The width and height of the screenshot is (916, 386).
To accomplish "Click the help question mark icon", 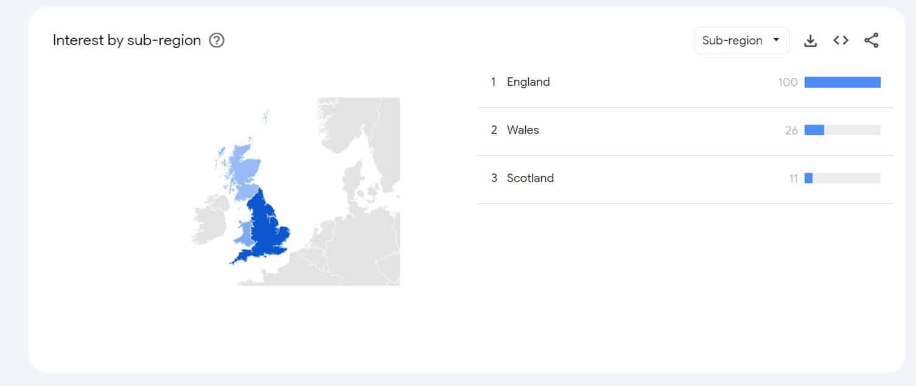I will coord(217,41).
